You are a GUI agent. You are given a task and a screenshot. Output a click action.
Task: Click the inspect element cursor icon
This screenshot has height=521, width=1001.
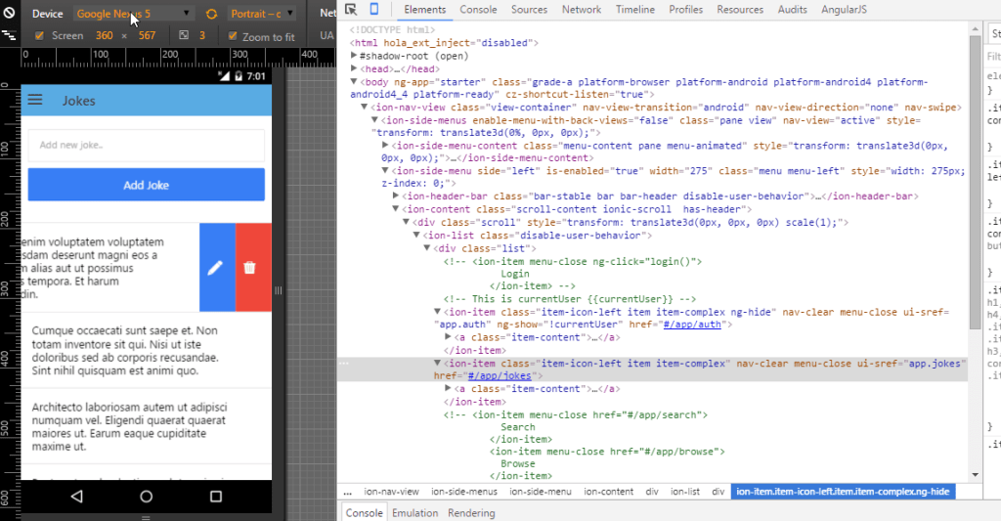coord(351,10)
